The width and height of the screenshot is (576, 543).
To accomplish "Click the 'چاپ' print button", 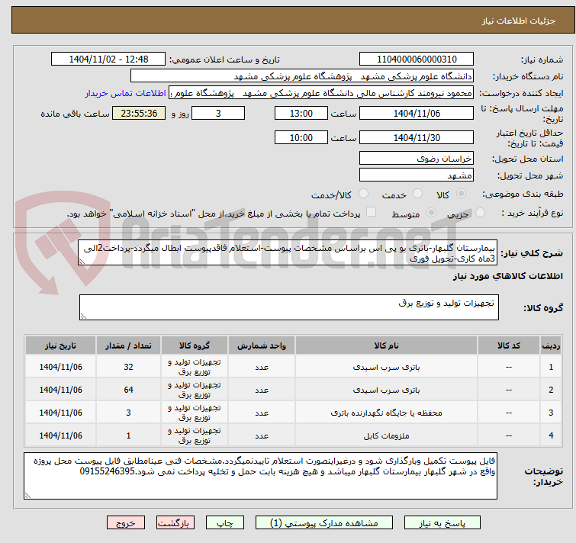I will pos(225,523).
